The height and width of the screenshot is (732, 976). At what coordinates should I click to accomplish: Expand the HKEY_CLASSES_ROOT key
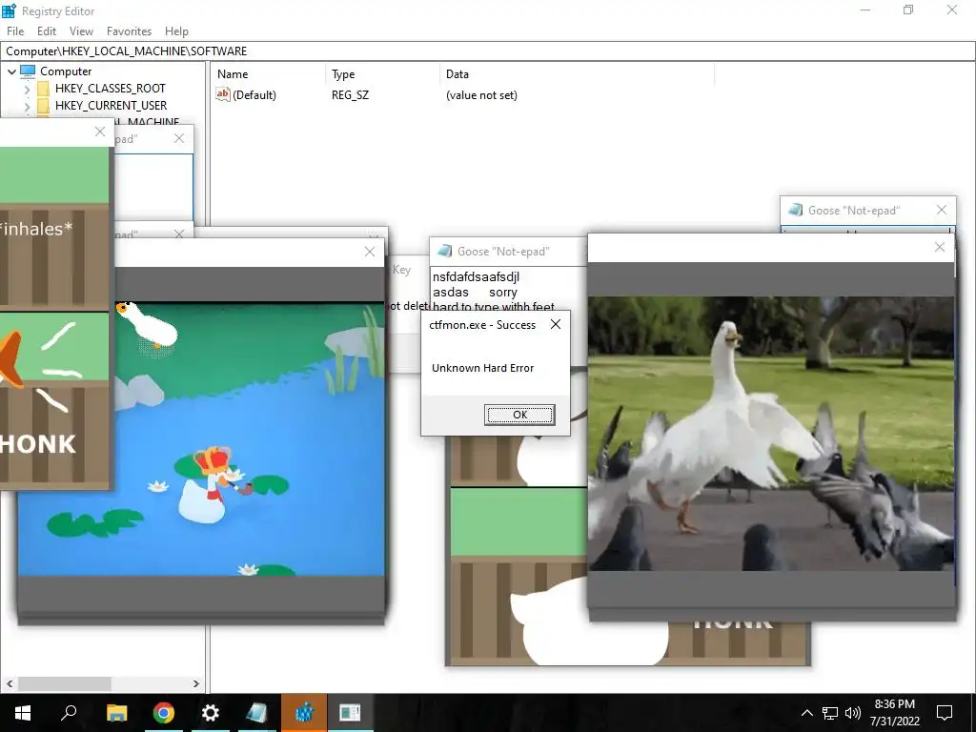tap(27, 89)
